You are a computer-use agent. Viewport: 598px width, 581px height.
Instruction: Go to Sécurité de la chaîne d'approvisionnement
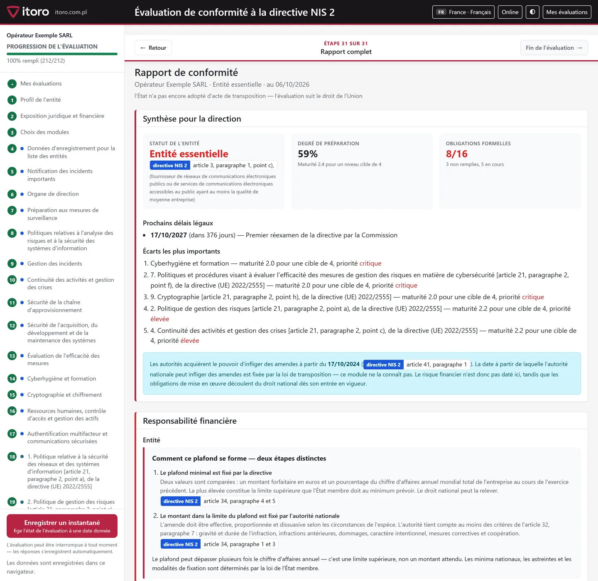54,306
